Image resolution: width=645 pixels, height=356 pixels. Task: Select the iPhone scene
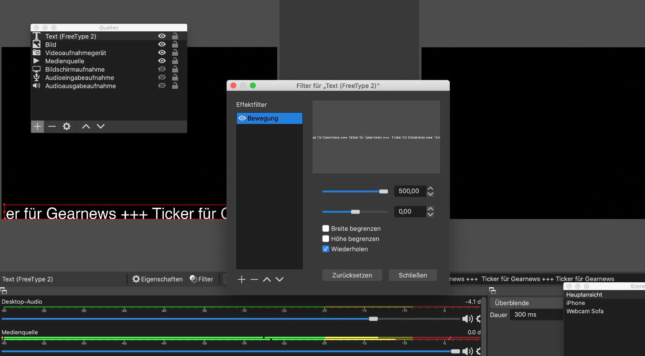pyautogui.click(x=604, y=303)
